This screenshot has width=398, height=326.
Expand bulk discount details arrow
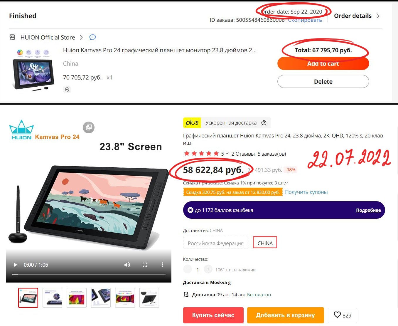286,183
